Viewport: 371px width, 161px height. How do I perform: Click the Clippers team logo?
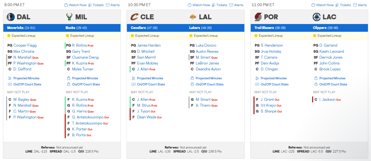[x=317, y=17]
